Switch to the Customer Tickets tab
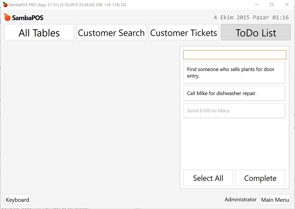This screenshot has height=209, width=295. (x=184, y=32)
